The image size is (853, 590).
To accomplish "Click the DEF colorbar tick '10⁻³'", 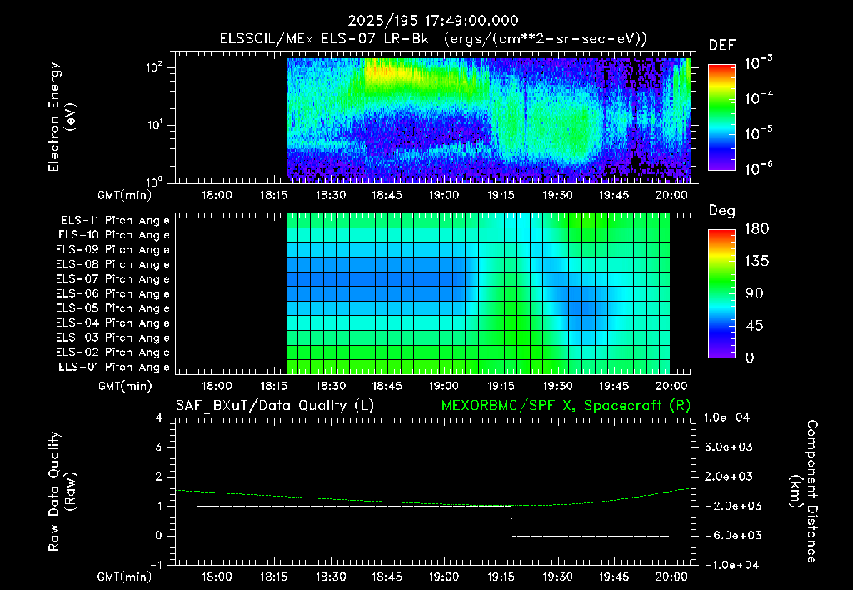I will click(x=758, y=63).
